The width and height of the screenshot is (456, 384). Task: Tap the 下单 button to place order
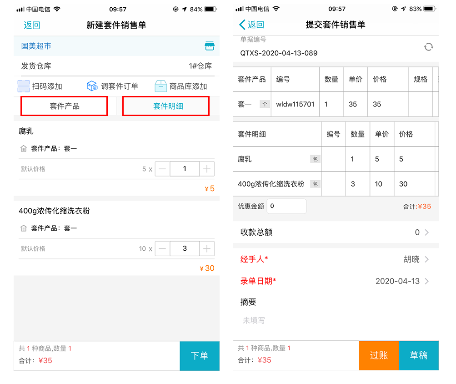tap(199, 356)
